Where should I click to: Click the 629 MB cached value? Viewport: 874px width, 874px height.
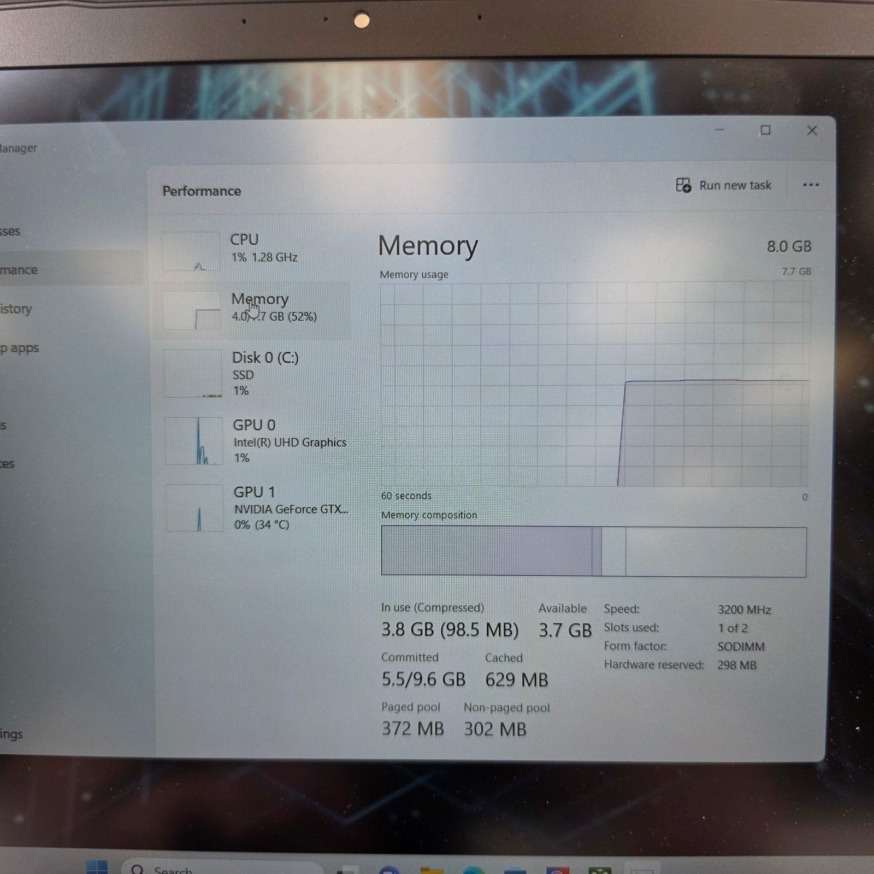[x=517, y=680]
